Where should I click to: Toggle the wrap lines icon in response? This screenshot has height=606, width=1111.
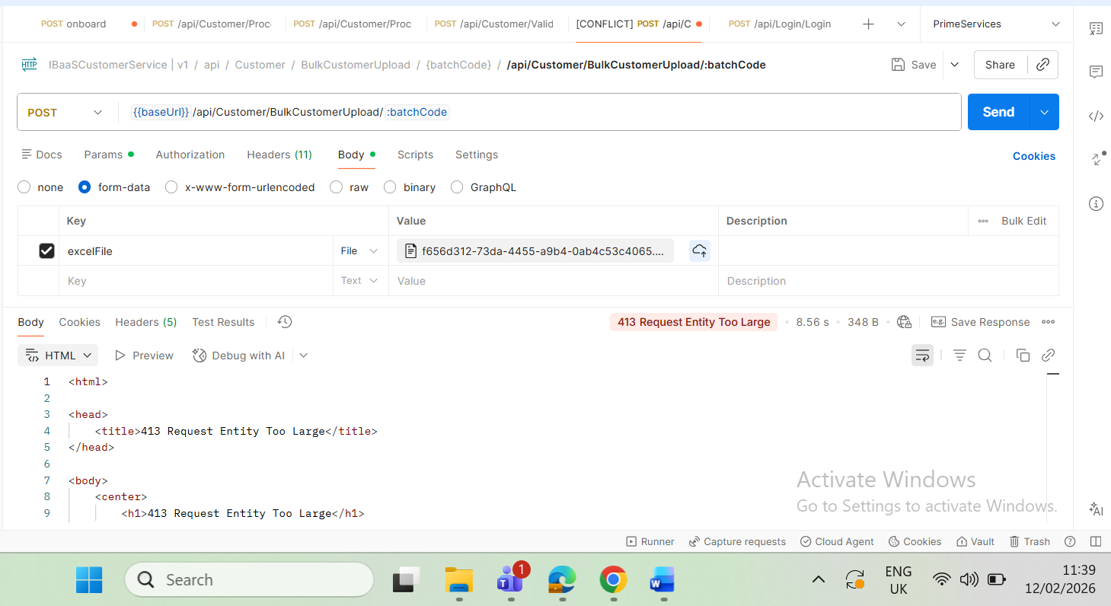coord(922,356)
